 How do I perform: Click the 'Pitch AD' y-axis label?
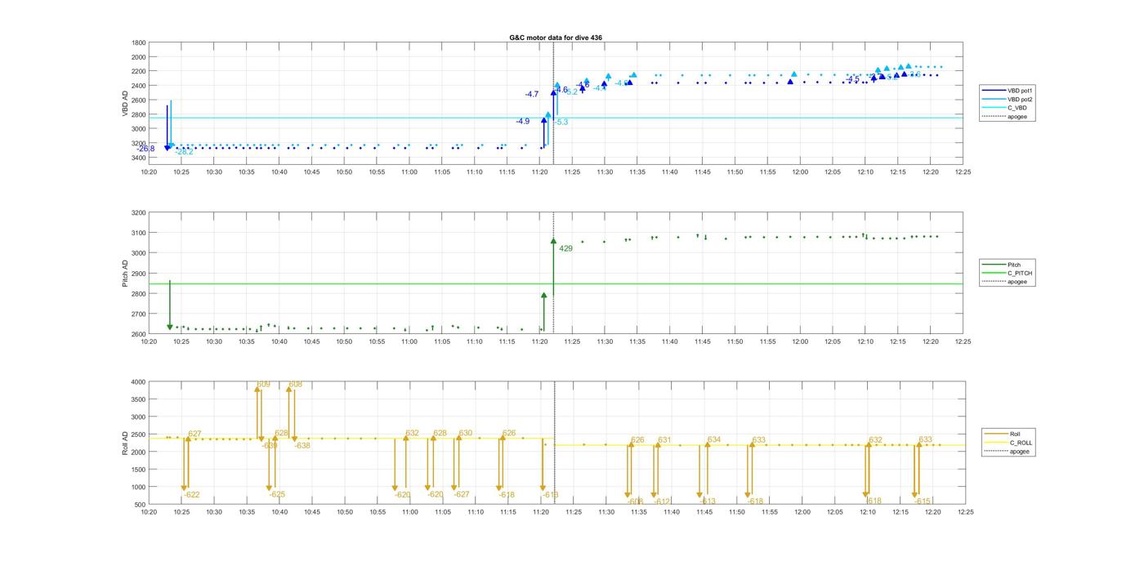(126, 273)
